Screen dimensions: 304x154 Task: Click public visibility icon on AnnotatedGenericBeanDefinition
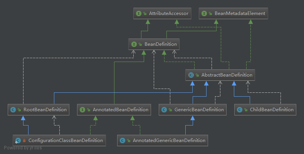tap(129, 141)
